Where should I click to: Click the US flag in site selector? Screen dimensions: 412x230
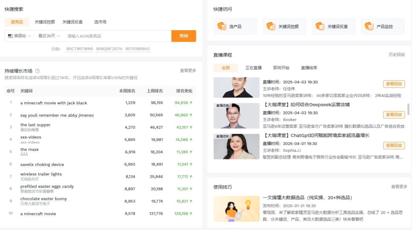(x=10, y=36)
